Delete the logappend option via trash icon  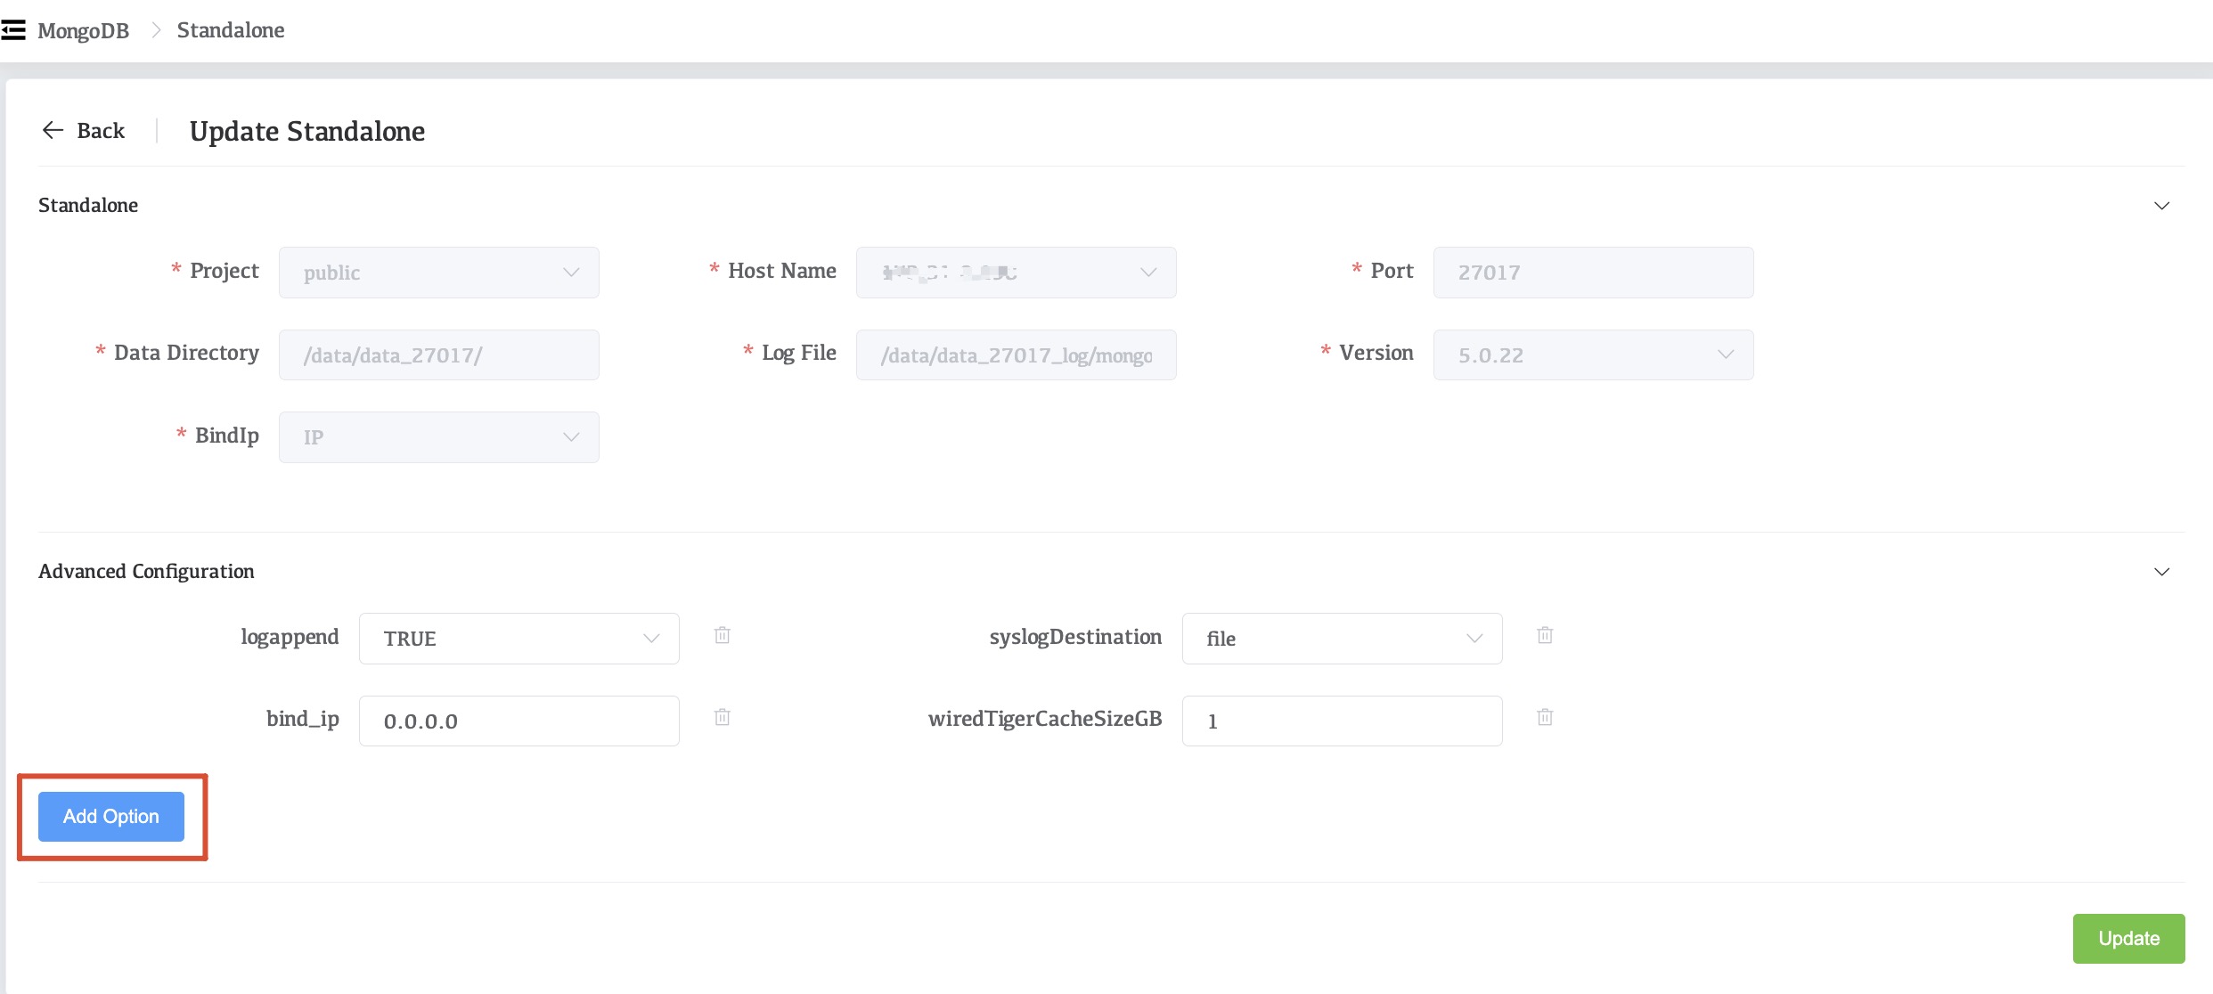coord(723,636)
